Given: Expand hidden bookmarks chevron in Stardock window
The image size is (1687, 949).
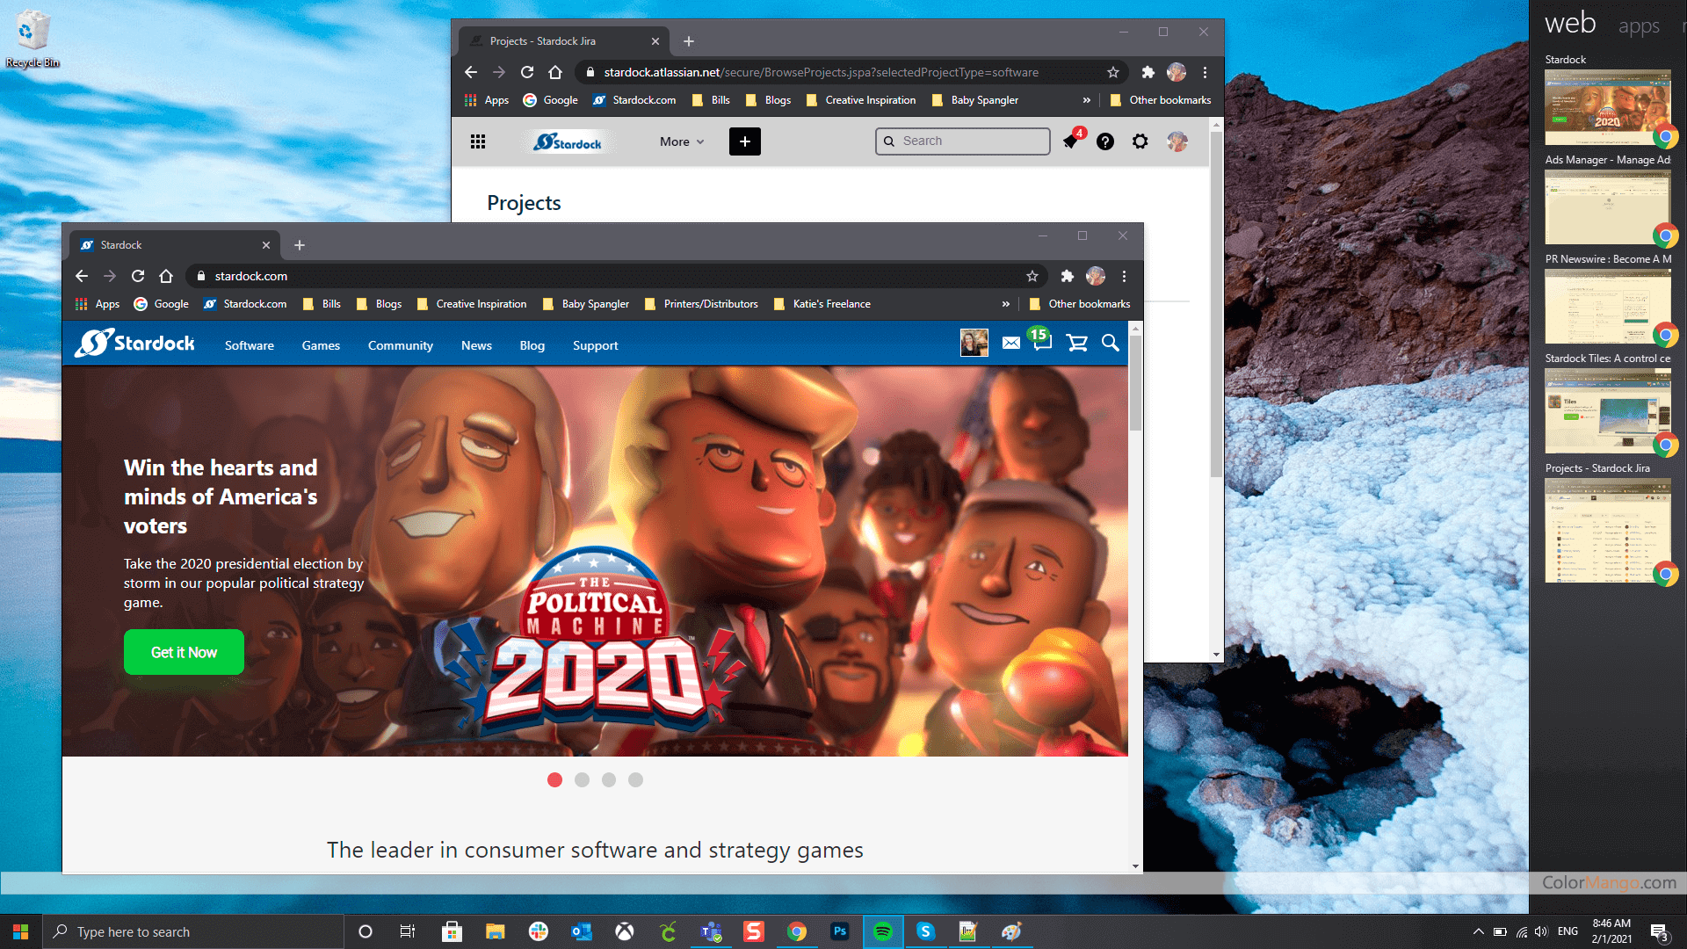Looking at the screenshot, I should 1006,304.
